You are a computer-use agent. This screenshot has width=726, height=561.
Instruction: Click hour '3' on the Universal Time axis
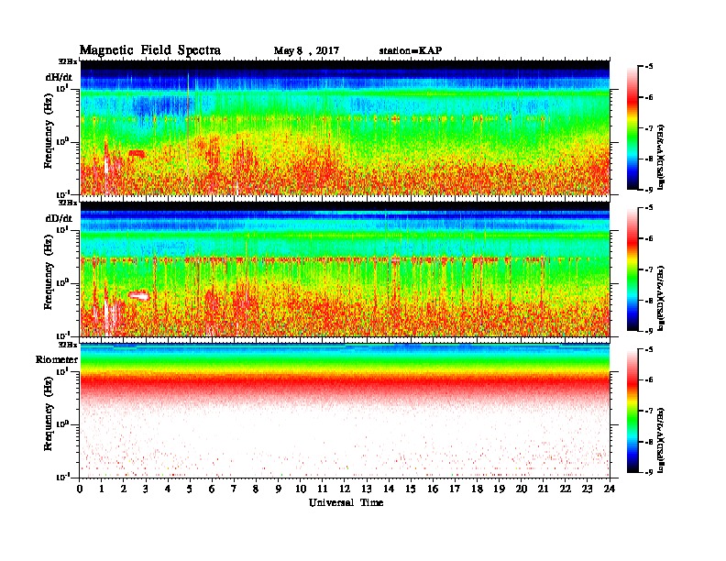[x=146, y=489]
